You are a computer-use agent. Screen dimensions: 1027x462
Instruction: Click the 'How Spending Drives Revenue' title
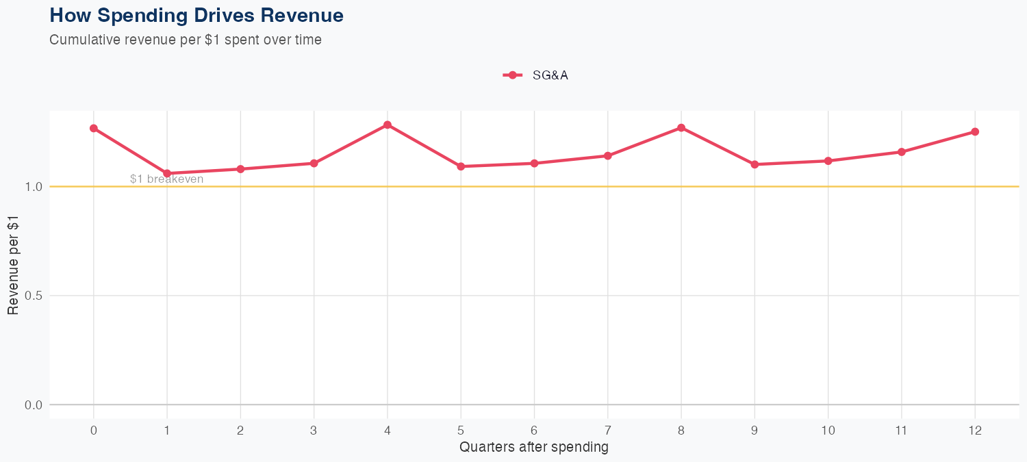coord(196,15)
